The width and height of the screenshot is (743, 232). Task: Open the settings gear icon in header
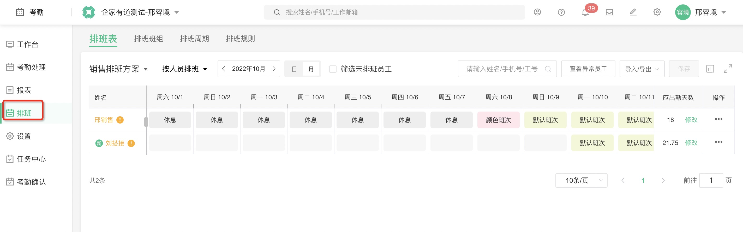tap(657, 12)
